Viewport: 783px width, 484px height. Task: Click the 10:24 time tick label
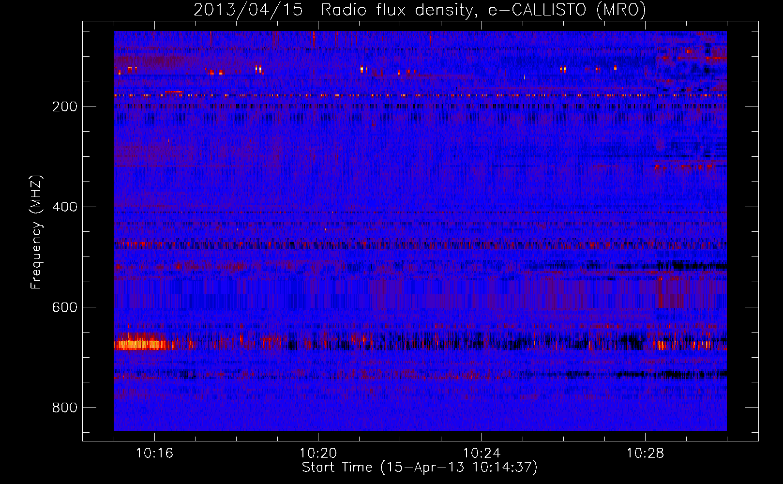click(482, 453)
